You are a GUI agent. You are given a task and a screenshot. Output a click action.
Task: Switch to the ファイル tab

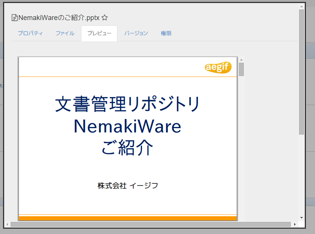point(65,33)
